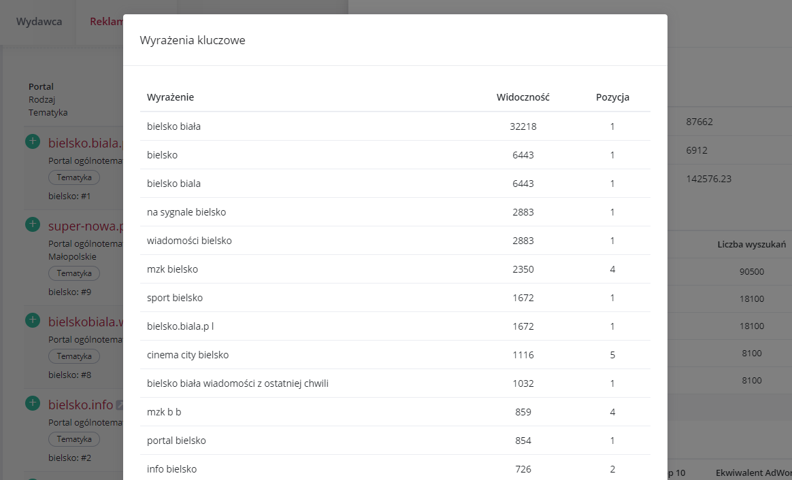Select the 'bielsko' keyword cell
792x480 pixels.
coord(162,155)
